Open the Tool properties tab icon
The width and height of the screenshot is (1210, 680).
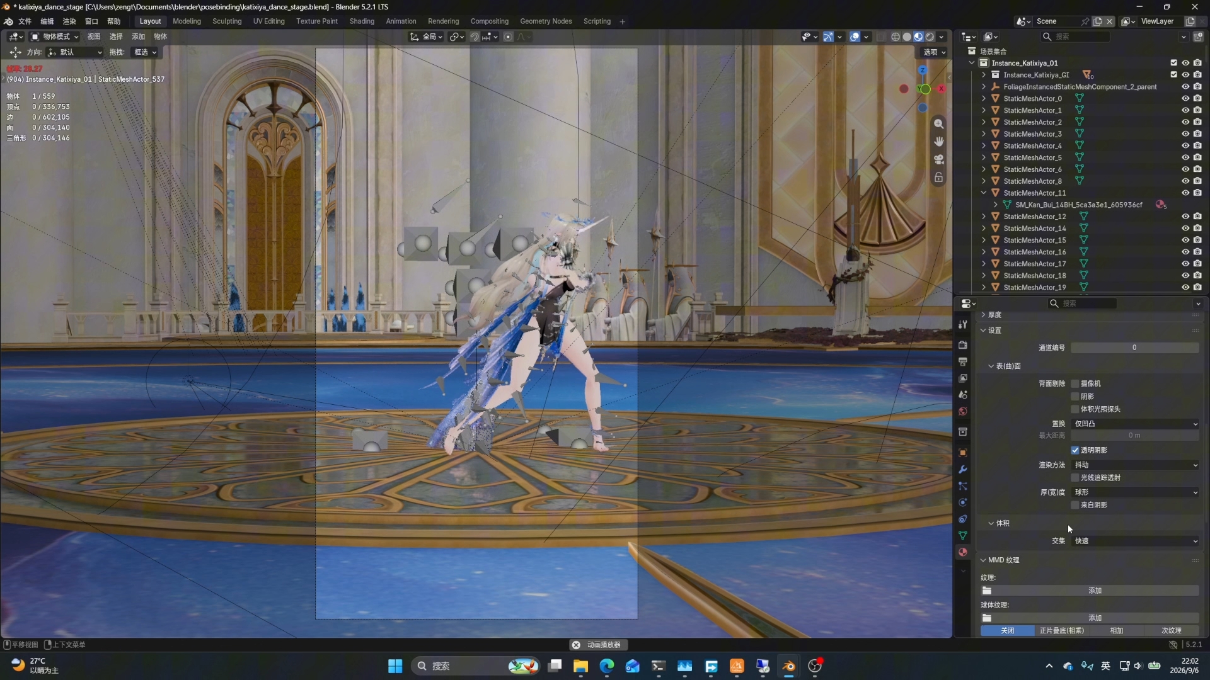click(963, 324)
